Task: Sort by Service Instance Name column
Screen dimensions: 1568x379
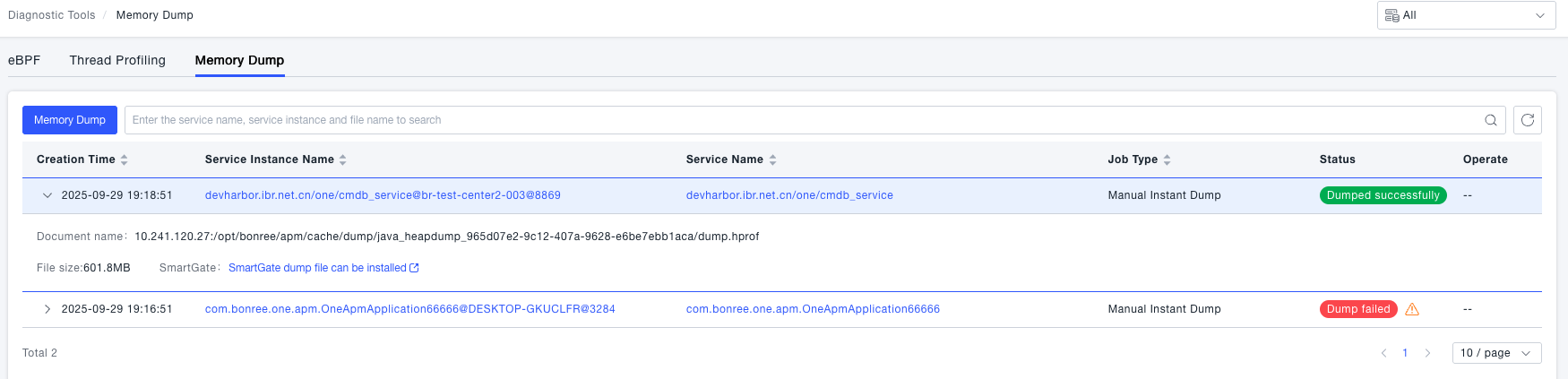Action: (342, 159)
